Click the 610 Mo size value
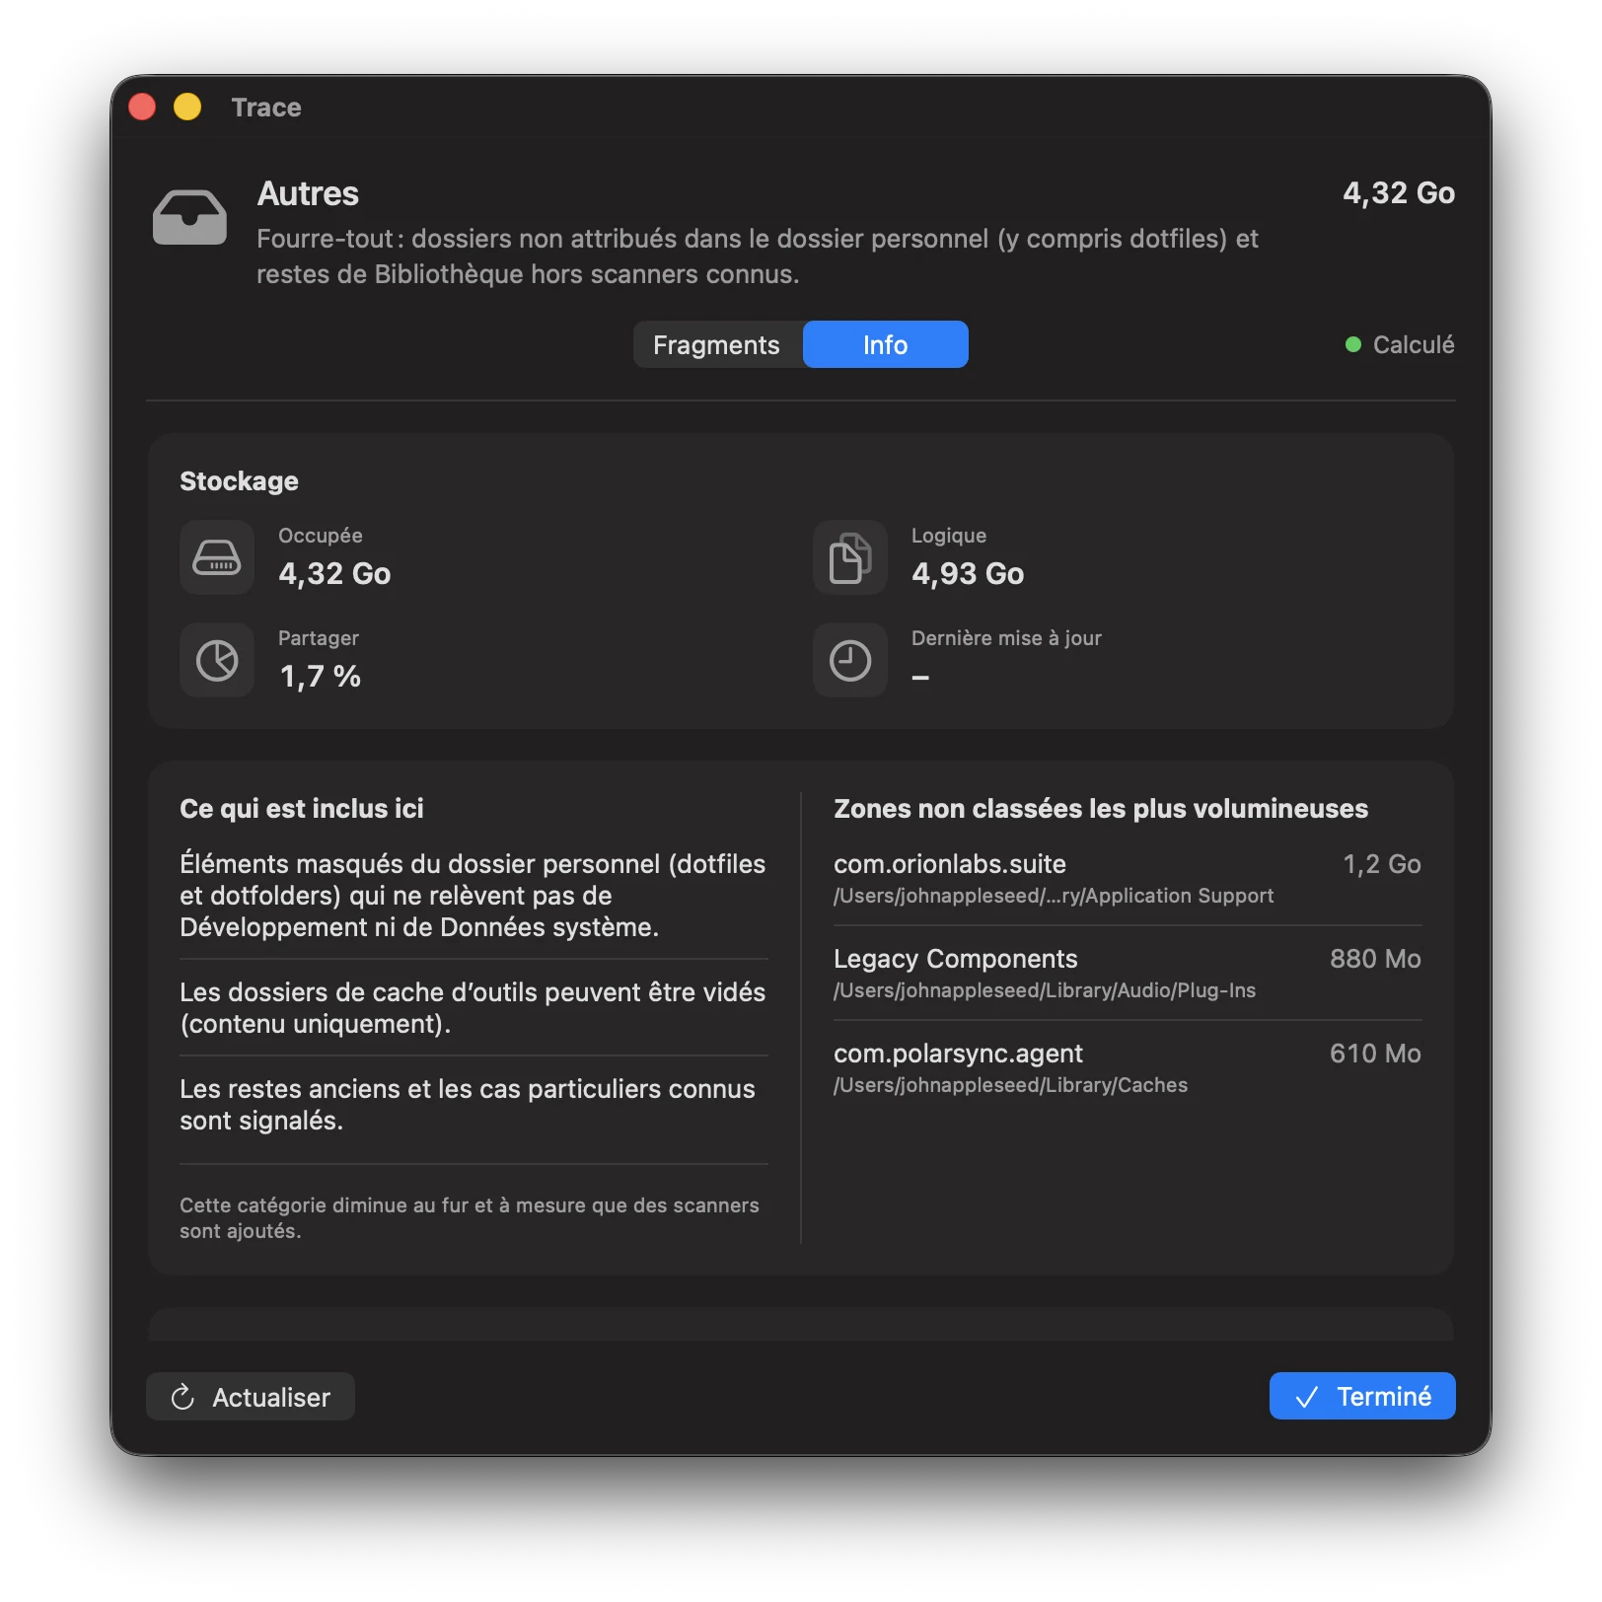The image size is (1602, 1602). (x=1375, y=1054)
